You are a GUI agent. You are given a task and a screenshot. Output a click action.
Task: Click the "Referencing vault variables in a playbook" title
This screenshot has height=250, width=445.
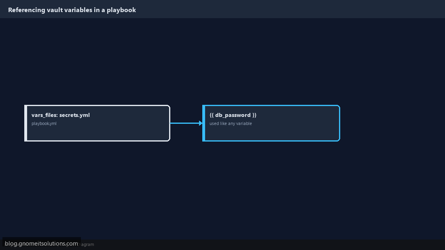pos(72,10)
